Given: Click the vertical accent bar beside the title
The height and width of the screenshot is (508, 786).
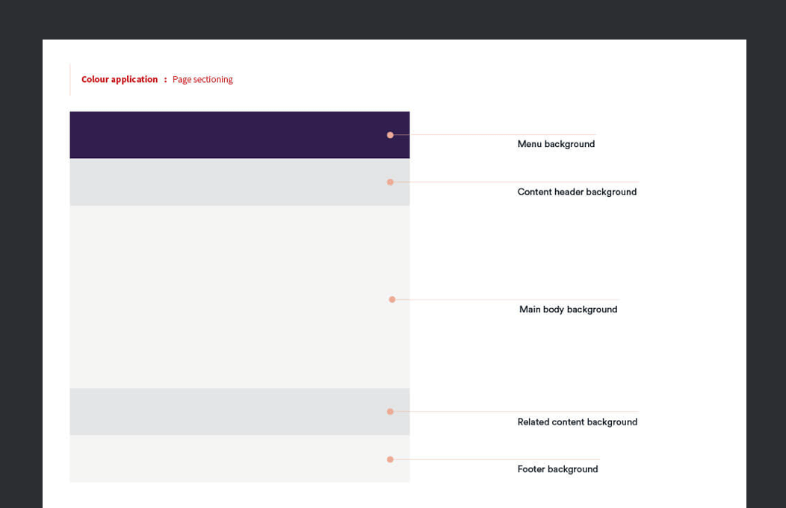Looking at the screenshot, I should [x=70, y=79].
